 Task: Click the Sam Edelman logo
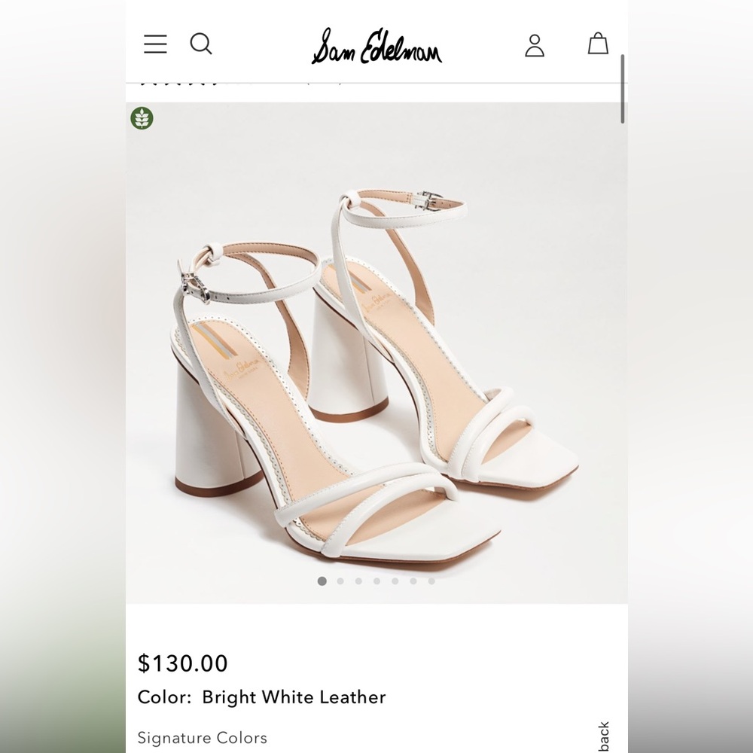[376, 47]
